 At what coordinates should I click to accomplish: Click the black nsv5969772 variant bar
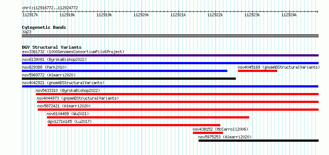click(129, 79)
